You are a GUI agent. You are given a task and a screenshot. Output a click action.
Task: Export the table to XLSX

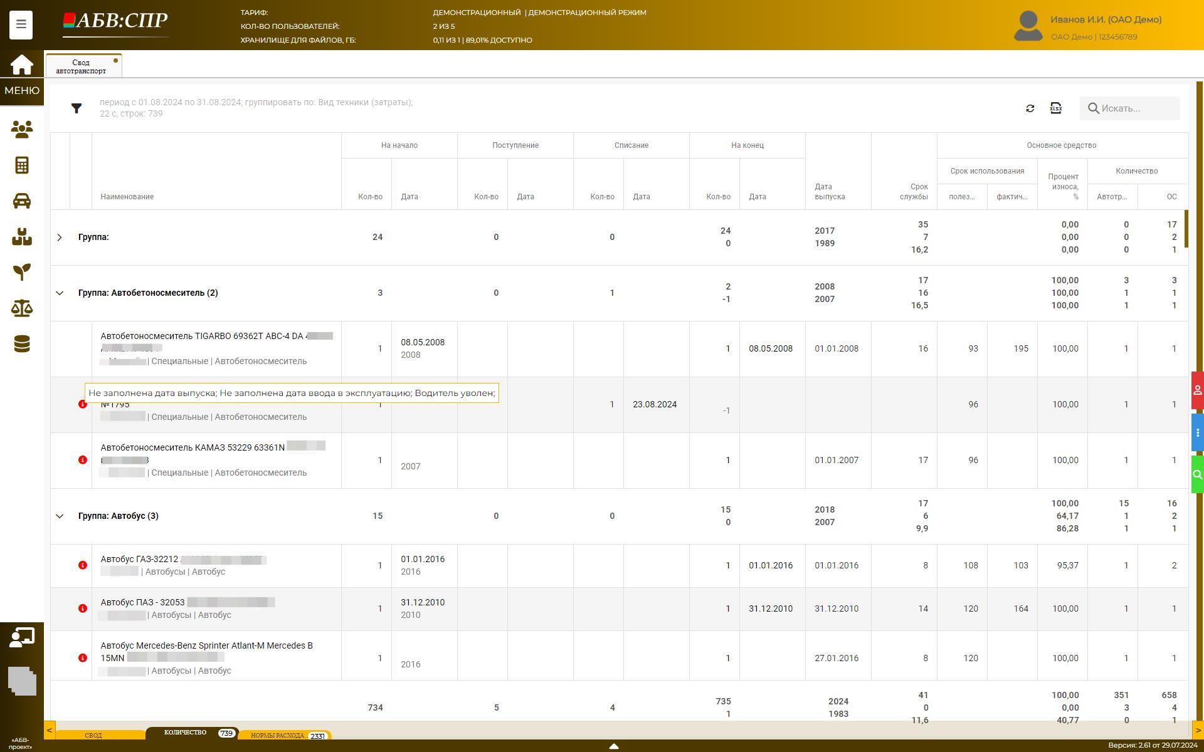pos(1056,108)
